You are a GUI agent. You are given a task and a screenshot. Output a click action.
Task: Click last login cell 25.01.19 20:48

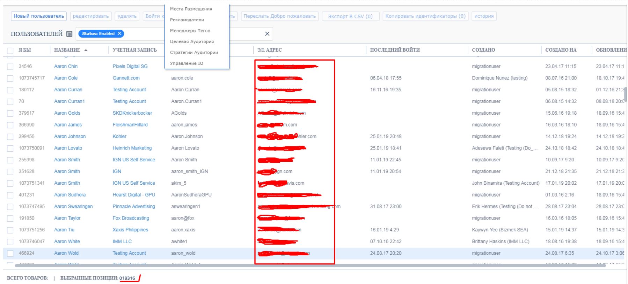[x=386, y=136]
